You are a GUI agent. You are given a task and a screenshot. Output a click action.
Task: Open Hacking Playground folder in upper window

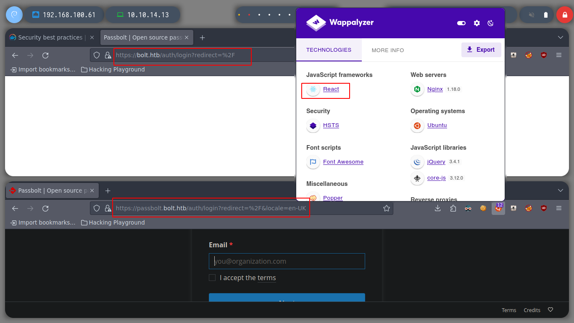tap(113, 69)
